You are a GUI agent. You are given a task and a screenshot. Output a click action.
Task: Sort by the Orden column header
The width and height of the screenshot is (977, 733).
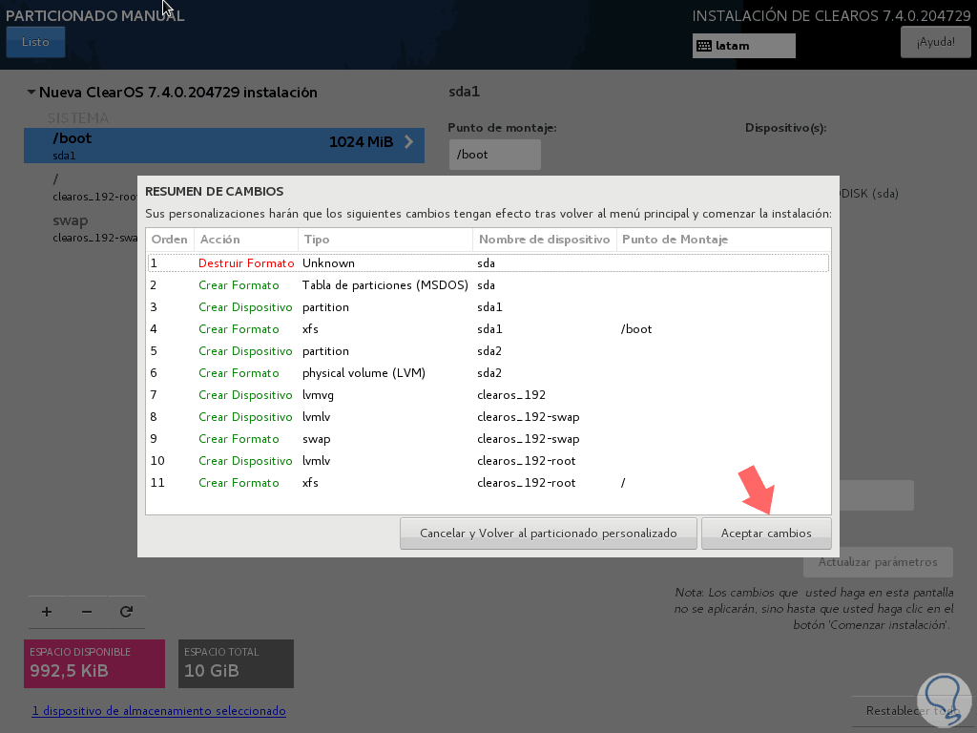pos(170,240)
